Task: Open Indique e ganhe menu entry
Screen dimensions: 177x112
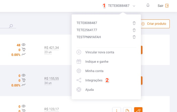Action: [x=97, y=61]
